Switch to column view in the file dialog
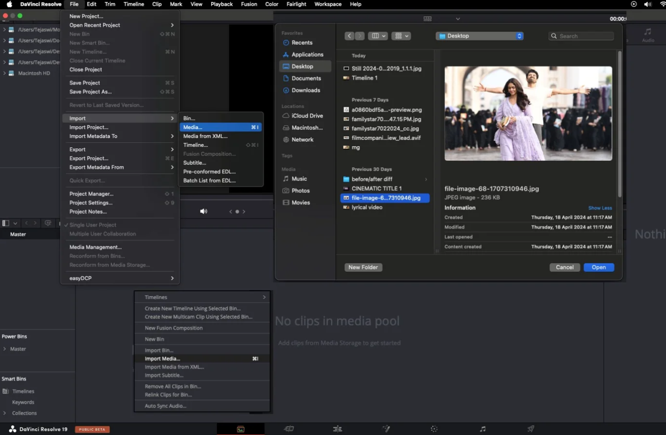The image size is (666, 435). [375, 35]
